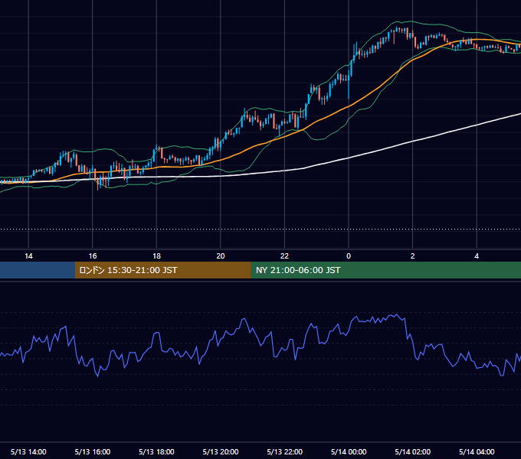Screen dimensions: 521x459
Task: Click the 5/13 18:00 time label
Action: tap(156, 451)
